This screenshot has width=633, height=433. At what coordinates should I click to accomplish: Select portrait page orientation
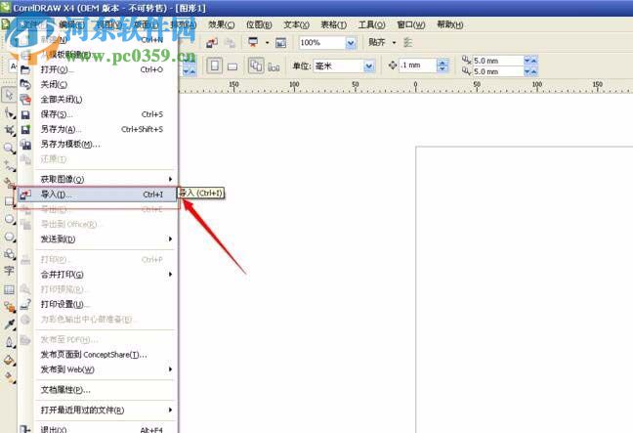215,65
